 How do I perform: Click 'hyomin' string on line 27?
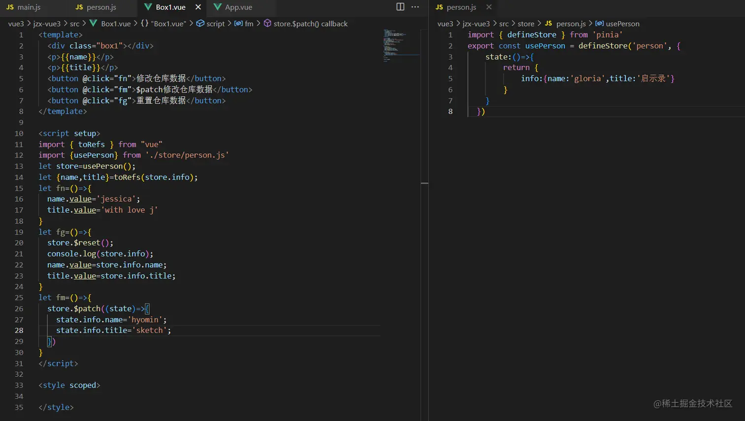(145, 320)
